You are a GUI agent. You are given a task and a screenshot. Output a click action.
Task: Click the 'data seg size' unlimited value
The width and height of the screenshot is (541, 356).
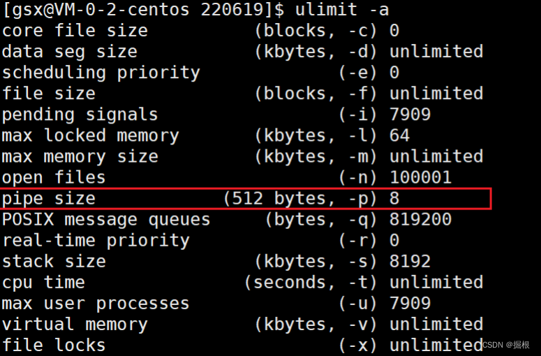point(436,52)
